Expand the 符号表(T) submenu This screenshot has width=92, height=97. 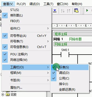[x=26, y=41]
